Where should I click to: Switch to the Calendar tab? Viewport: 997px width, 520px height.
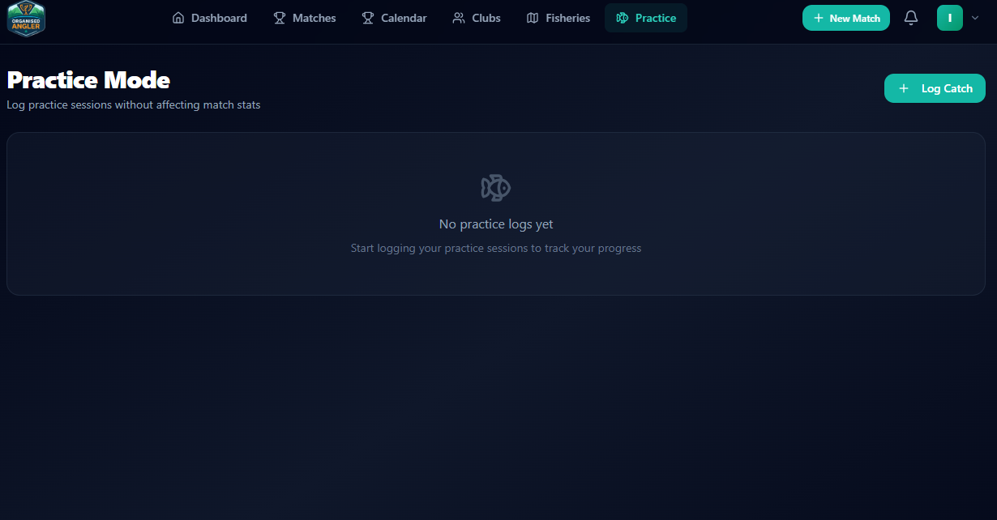pos(404,18)
